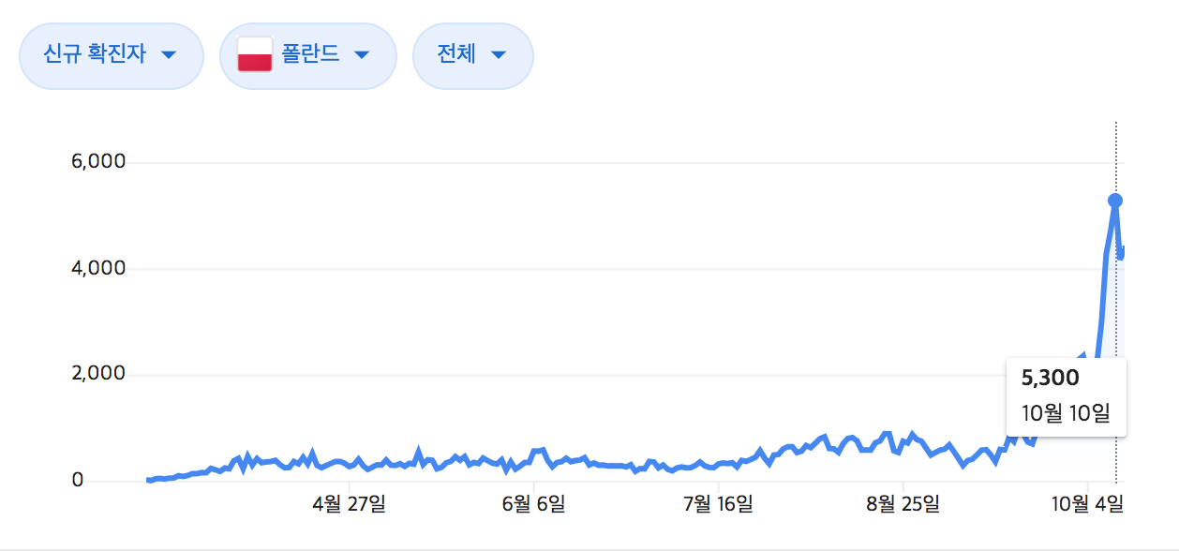Click the 2,000 y-axis label
Image resolution: width=1179 pixels, height=551 pixels.
tap(98, 375)
